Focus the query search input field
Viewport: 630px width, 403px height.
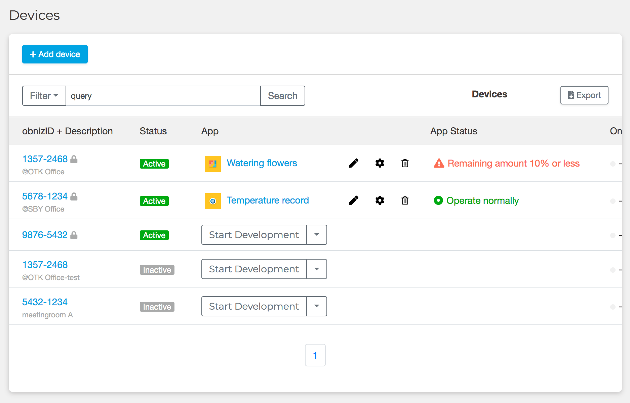pyautogui.click(x=163, y=96)
